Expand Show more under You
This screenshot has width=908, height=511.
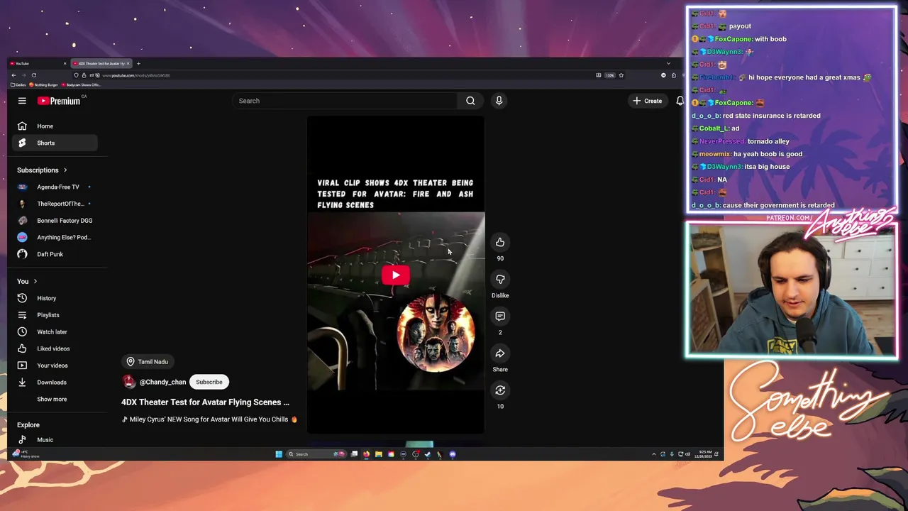point(52,399)
